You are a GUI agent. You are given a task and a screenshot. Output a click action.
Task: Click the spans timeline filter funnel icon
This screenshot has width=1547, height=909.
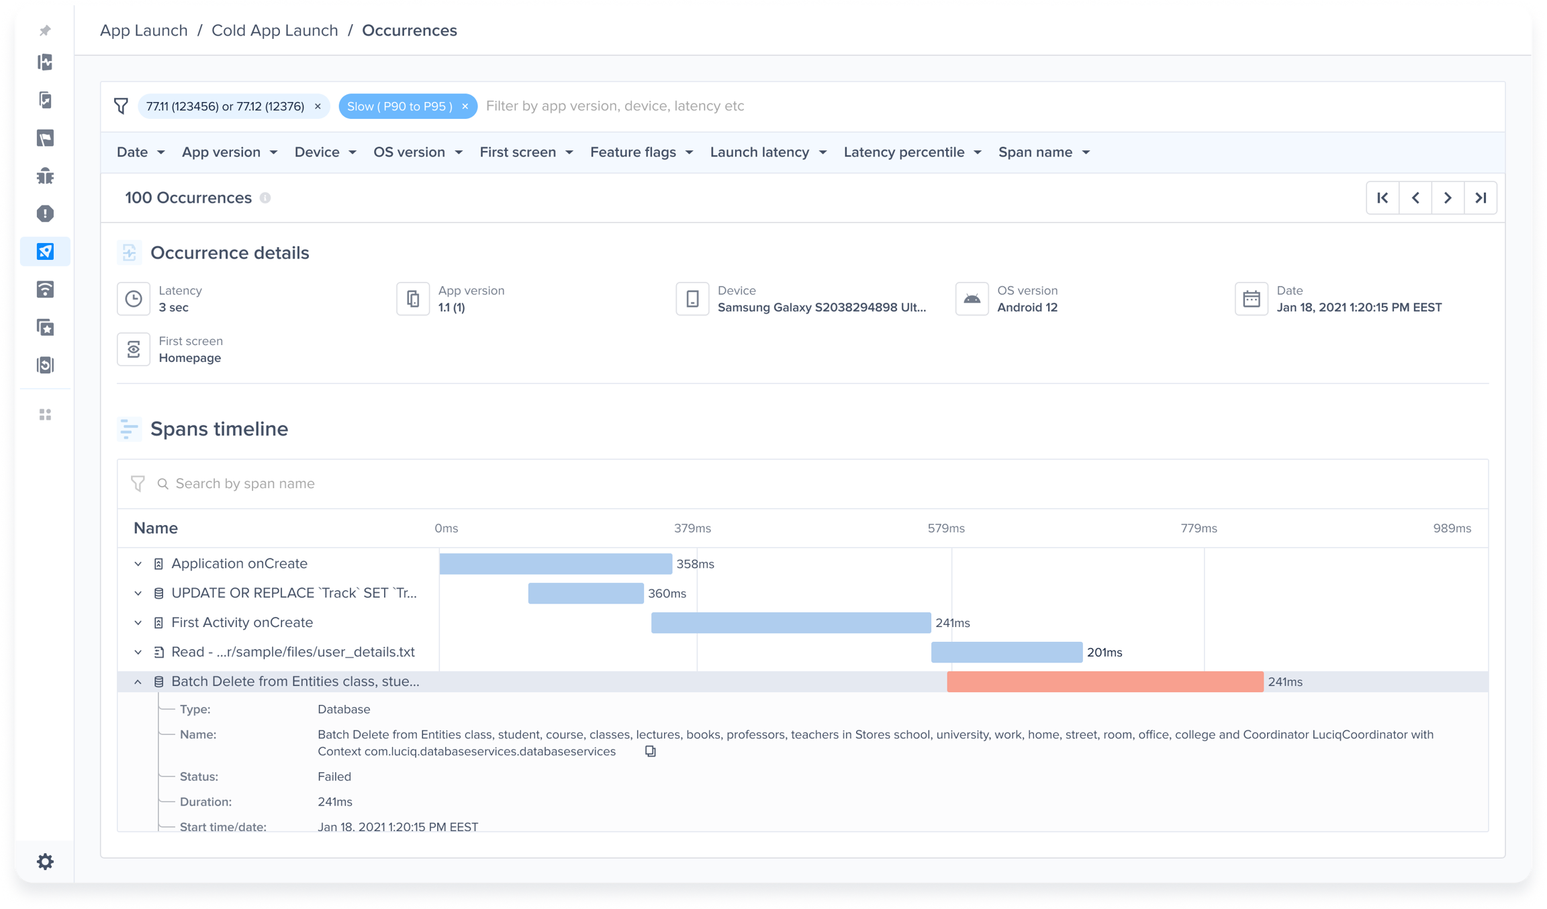point(138,484)
